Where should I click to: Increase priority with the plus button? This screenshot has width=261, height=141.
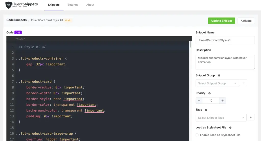(x=222, y=101)
